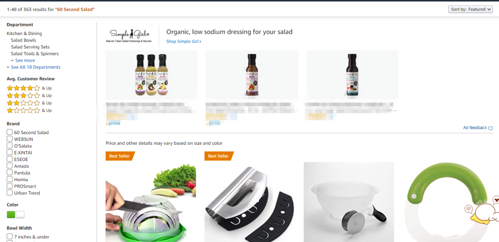Click the Simple Girl brand logo
The image size is (499, 242).
click(x=129, y=35)
